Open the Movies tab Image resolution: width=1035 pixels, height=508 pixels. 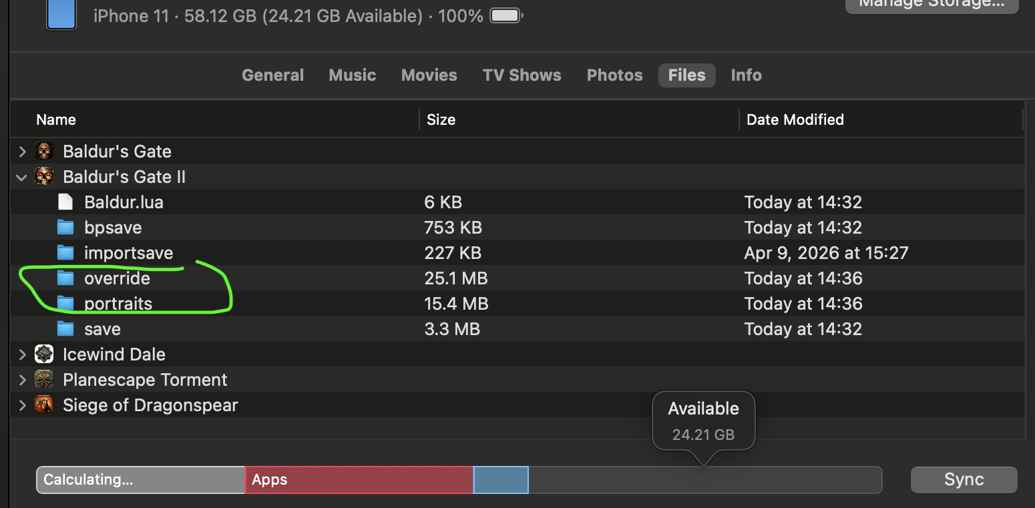(429, 75)
